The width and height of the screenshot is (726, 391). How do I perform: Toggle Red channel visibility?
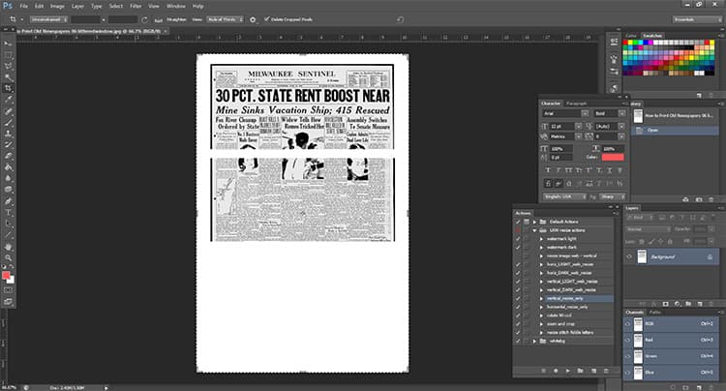(628, 340)
